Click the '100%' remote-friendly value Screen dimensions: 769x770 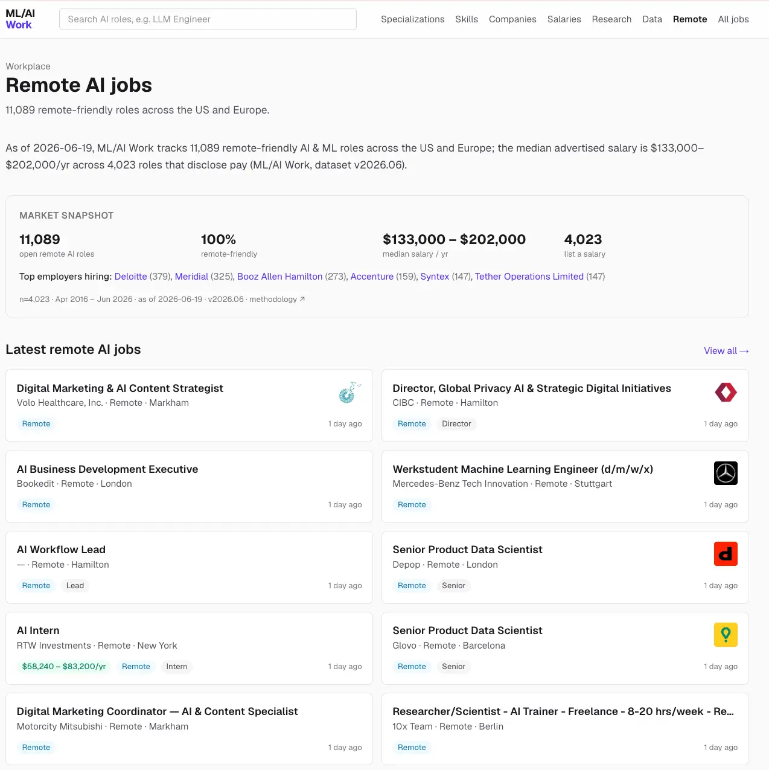tap(219, 240)
